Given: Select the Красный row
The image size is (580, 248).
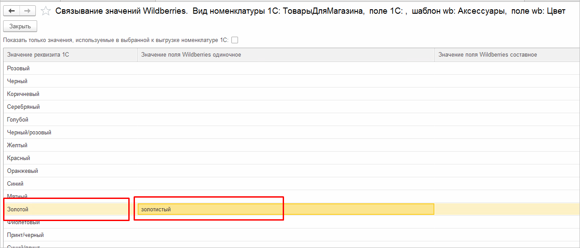Looking at the screenshot, I should [x=292, y=158].
